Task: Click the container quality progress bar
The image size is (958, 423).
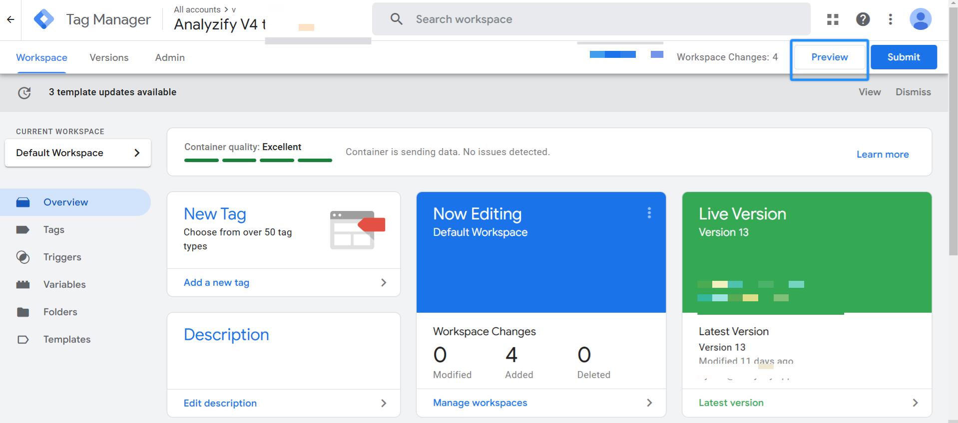Action: [x=258, y=160]
